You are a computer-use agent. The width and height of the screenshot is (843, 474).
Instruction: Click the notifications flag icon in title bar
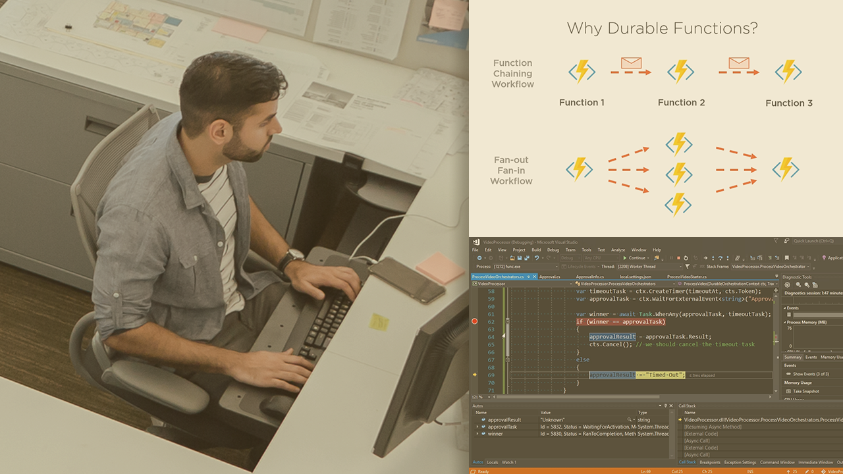(776, 240)
